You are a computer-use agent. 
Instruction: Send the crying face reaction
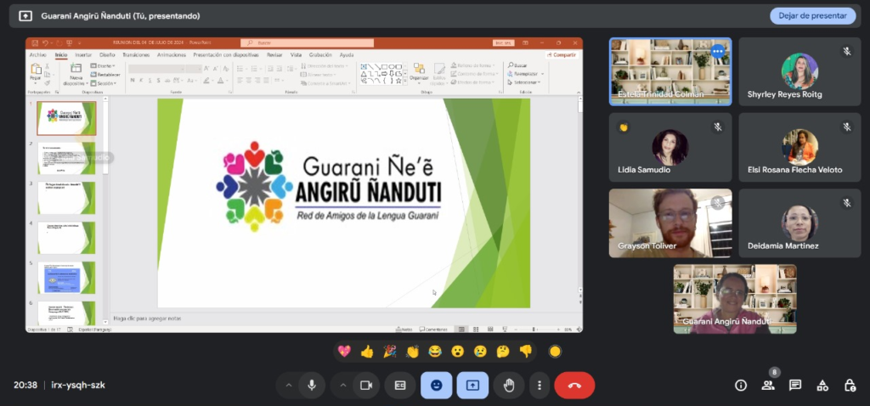tap(481, 351)
